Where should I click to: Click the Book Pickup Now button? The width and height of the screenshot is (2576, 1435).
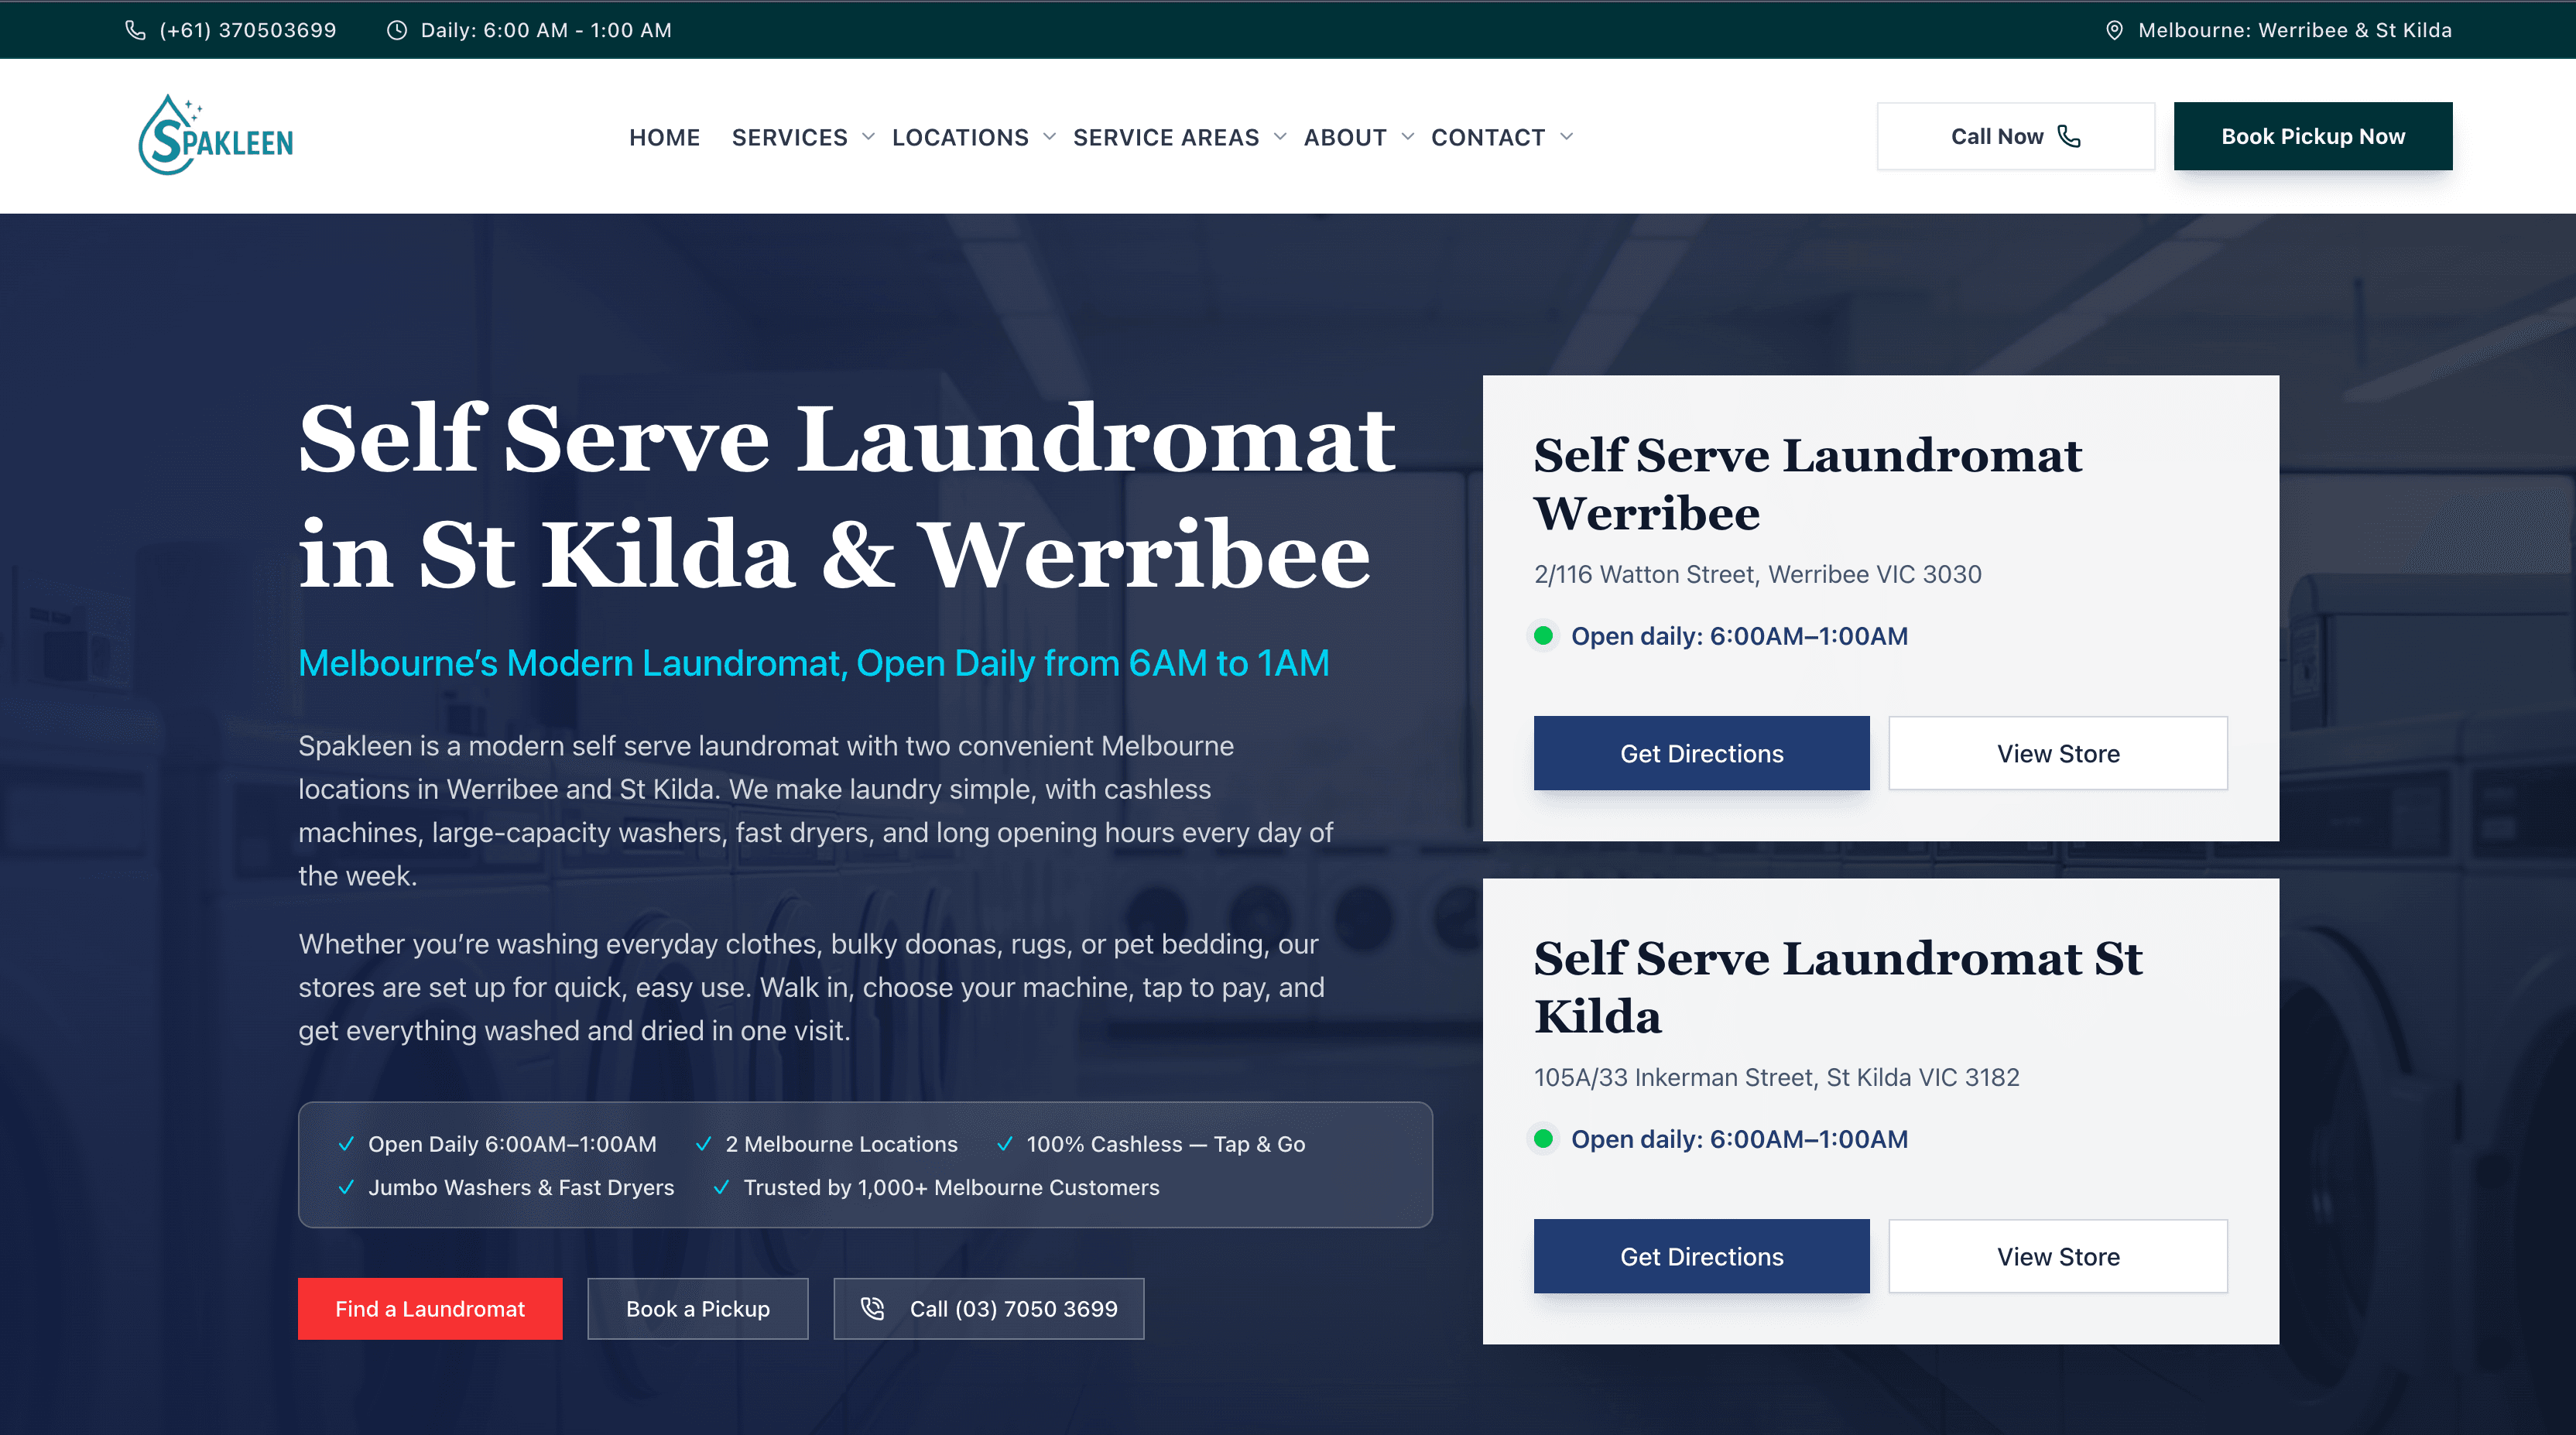[2313, 136]
